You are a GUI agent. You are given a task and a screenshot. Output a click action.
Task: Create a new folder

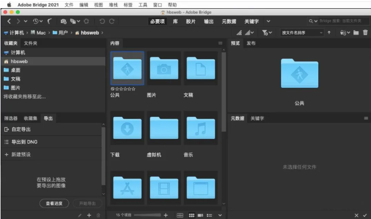[x=356, y=33]
